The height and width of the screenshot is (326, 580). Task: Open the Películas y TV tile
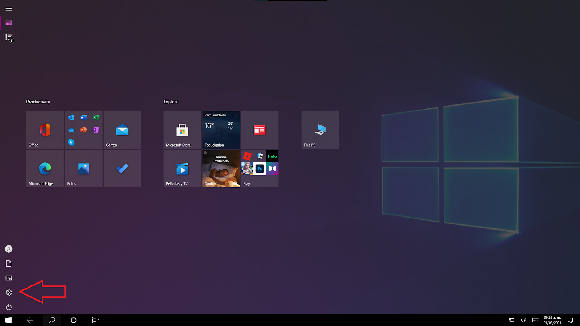(x=182, y=169)
